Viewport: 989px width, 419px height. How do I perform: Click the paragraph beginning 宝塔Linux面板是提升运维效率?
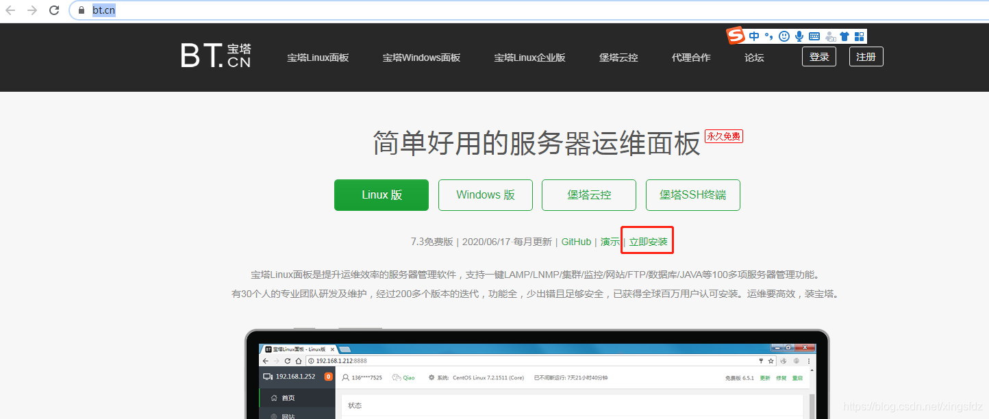click(x=535, y=275)
